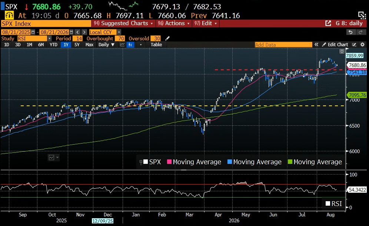Open annotation tools pencil-lines icon
Image resolution: width=369 pixels, height=226 pixels.
[x=354, y=45]
